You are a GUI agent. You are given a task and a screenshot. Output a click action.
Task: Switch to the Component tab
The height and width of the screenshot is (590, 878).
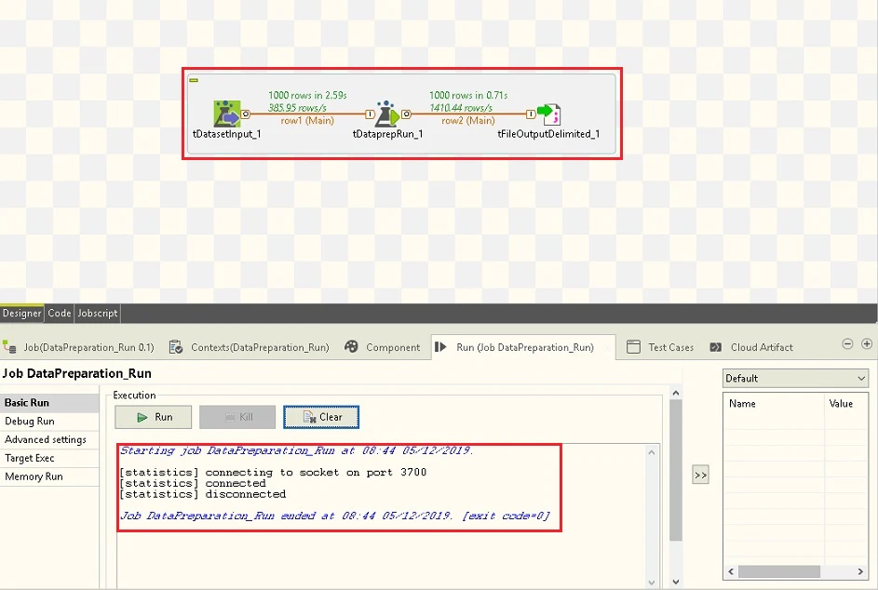tap(382, 347)
